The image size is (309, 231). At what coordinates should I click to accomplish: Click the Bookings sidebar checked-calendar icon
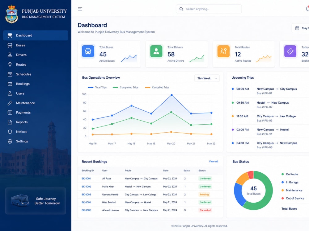pos(10,84)
